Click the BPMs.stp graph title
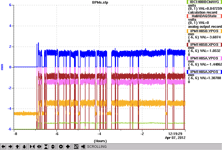 point(100,2)
